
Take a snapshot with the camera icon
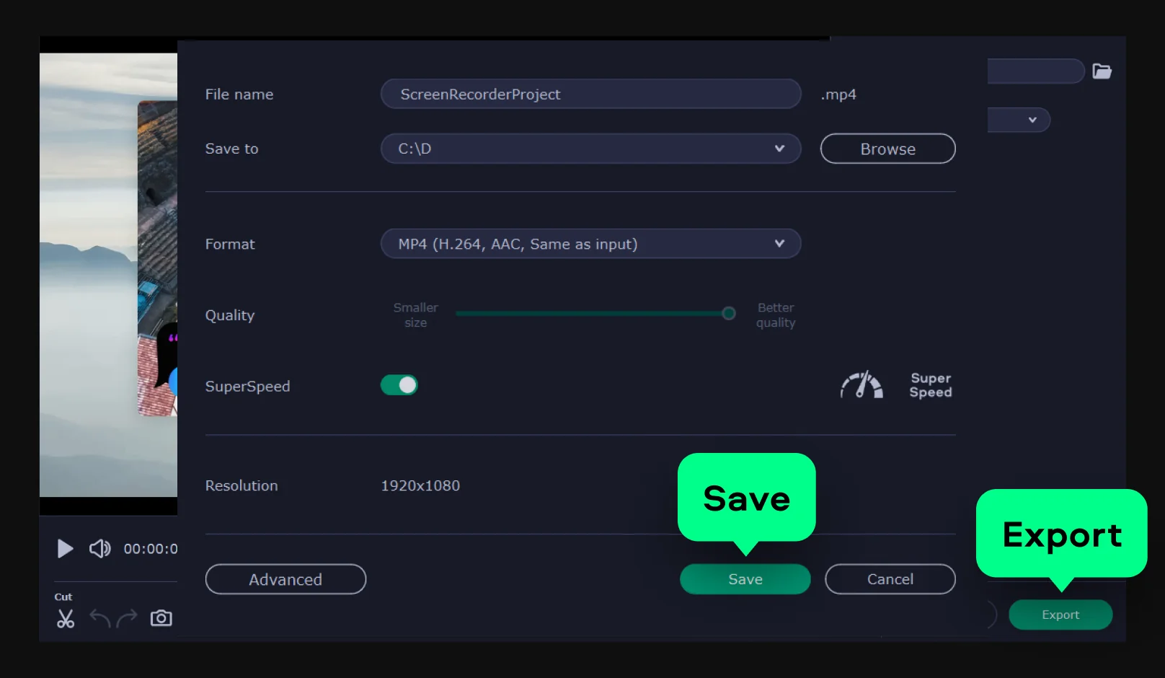[x=161, y=618]
